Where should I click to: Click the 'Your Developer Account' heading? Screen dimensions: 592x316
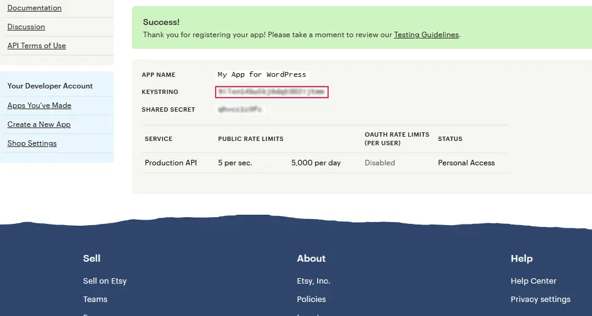point(50,86)
